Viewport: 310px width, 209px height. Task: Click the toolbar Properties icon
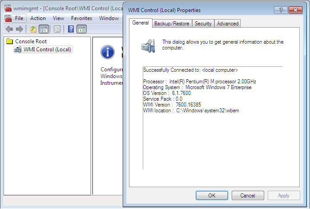tap(57, 29)
